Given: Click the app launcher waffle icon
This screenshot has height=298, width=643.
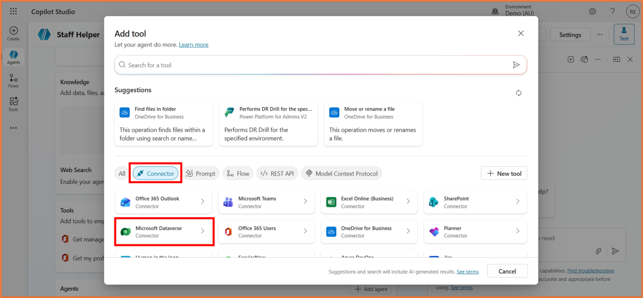Looking at the screenshot, I should click(x=13, y=12).
